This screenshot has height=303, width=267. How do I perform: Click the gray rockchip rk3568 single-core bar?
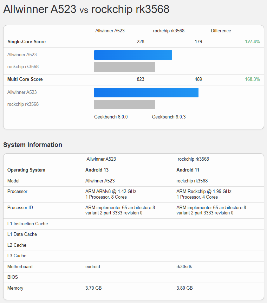point(125,67)
